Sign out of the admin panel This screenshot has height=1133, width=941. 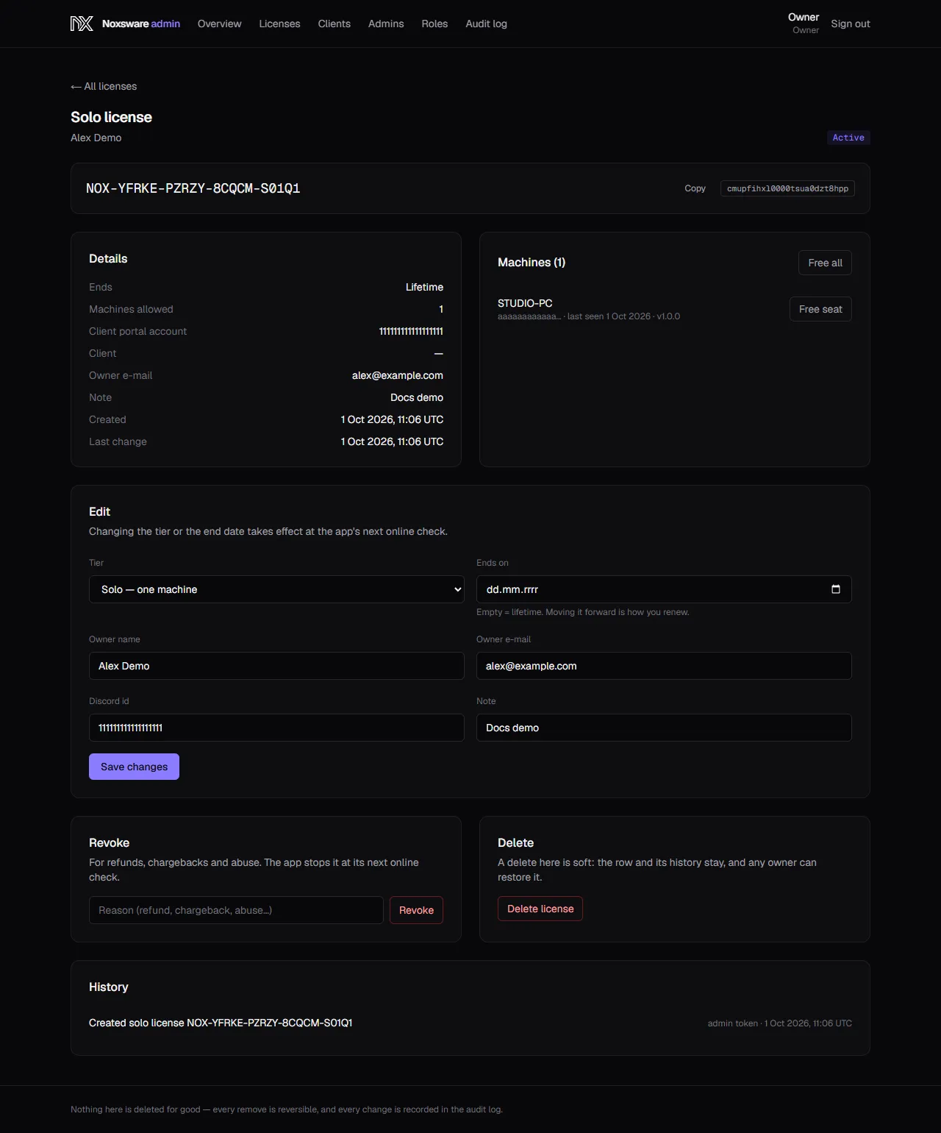click(851, 24)
